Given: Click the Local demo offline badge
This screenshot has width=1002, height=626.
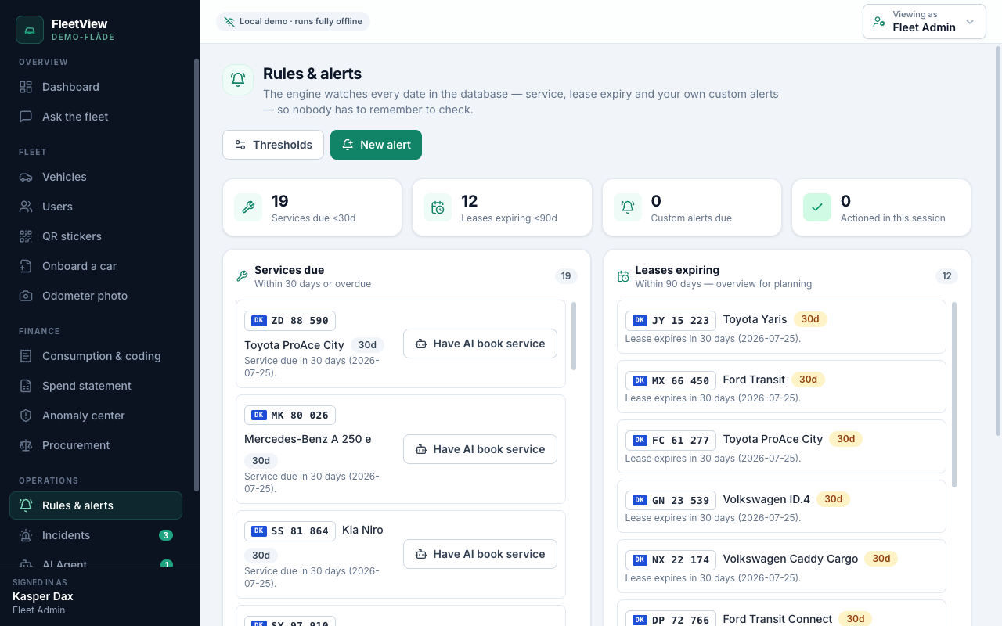Looking at the screenshot, I should point(293,21).
